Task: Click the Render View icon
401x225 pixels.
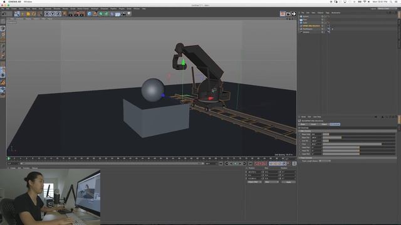Action: [71, 14]
